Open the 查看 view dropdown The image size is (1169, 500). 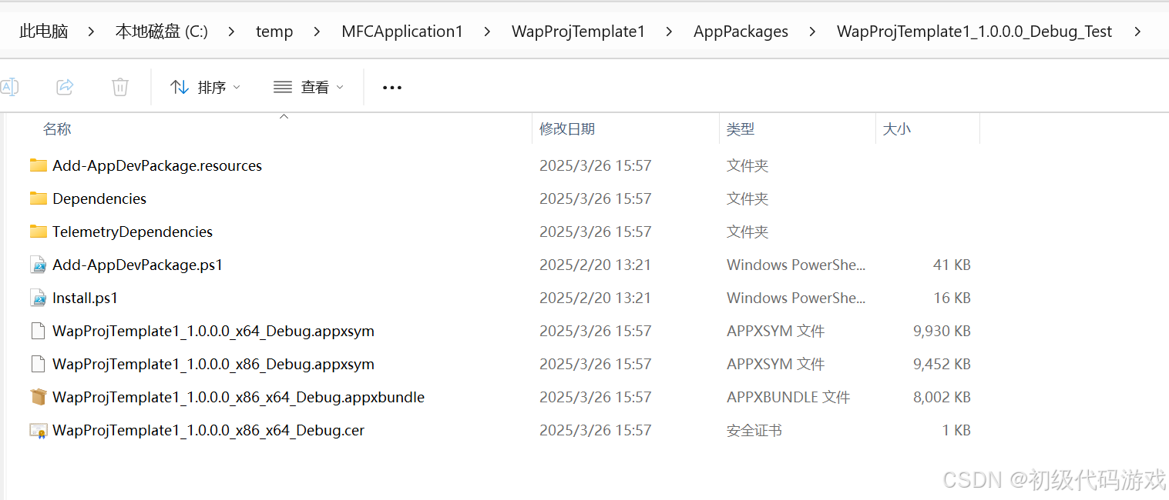pos(307,86)
